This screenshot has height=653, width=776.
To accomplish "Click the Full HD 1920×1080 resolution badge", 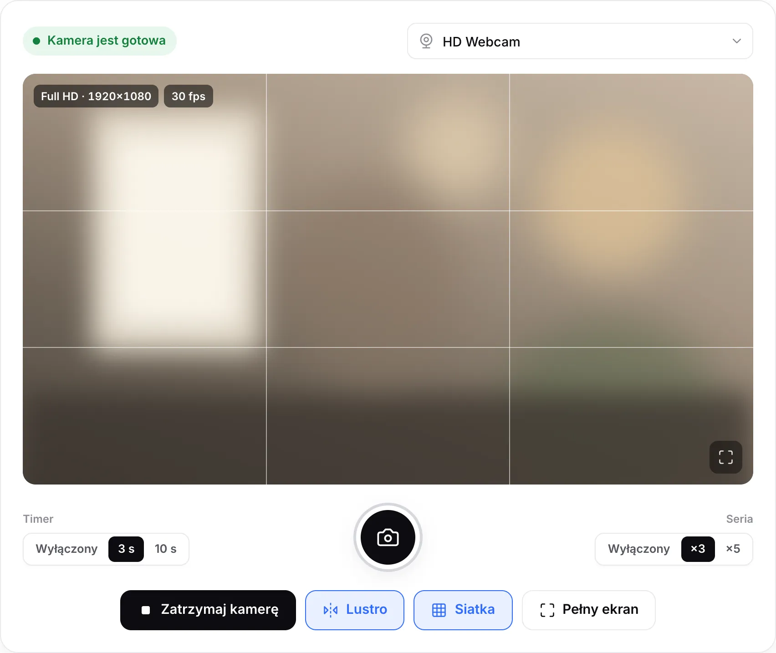I will pos(96,96).
